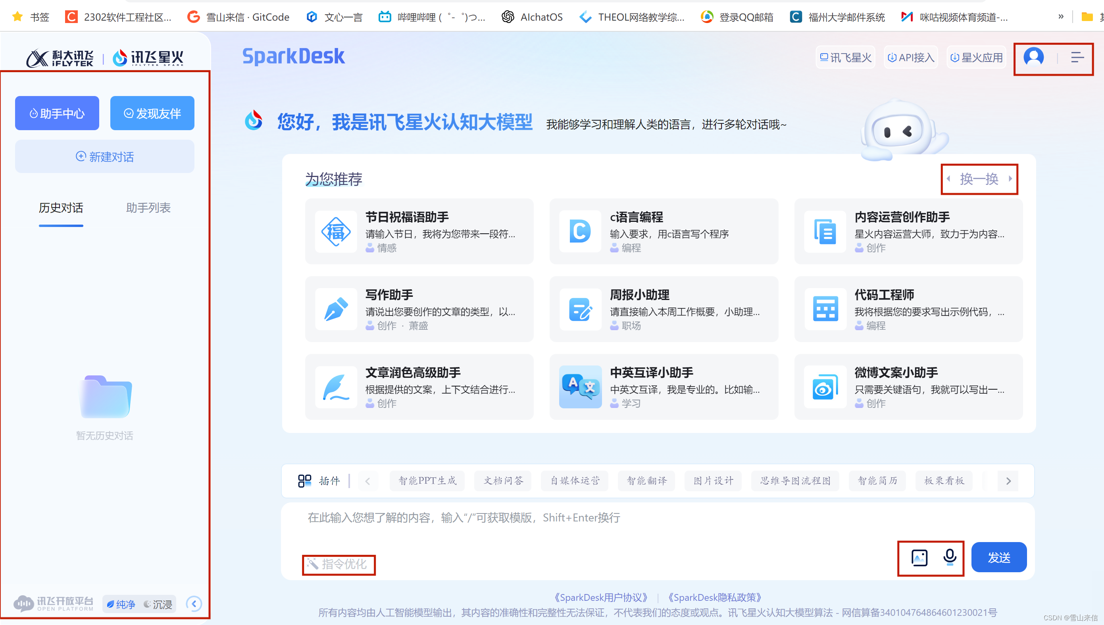Select the 文档问答 plugin
This screenshot has height=625, width=1104.
point(503,481)
